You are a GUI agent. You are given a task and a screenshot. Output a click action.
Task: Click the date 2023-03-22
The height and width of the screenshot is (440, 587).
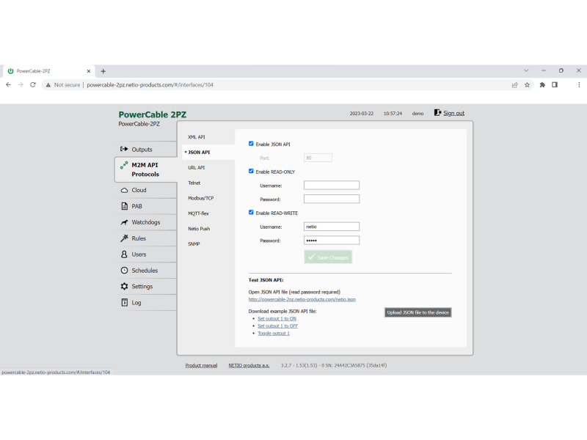(361, 114)
